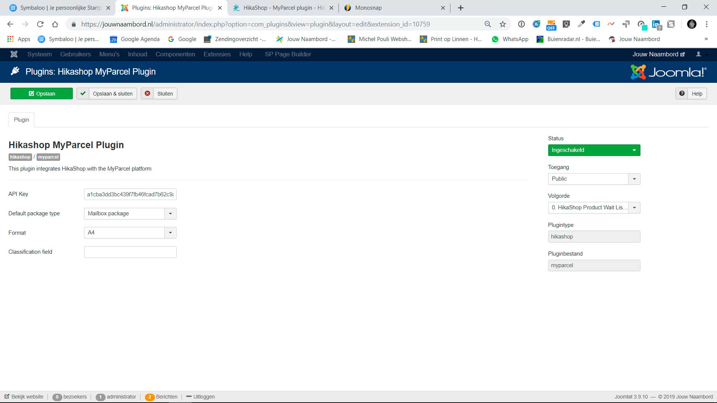This screenshot has height=403, width=717.
Task: Open the Componenten menu
Action: 175,54
